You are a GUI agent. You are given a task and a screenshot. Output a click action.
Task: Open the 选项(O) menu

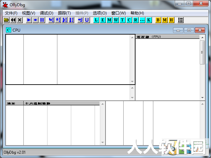click(x=100, y=13)
